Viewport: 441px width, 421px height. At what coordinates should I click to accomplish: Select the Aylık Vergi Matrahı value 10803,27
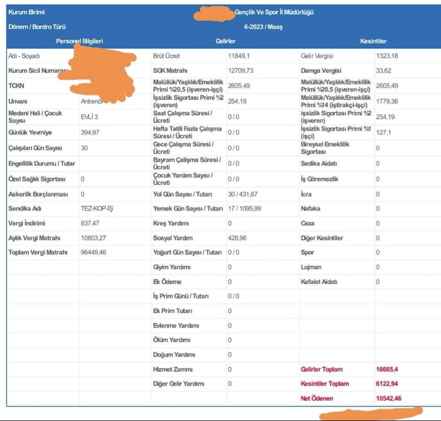coord(93,238)
